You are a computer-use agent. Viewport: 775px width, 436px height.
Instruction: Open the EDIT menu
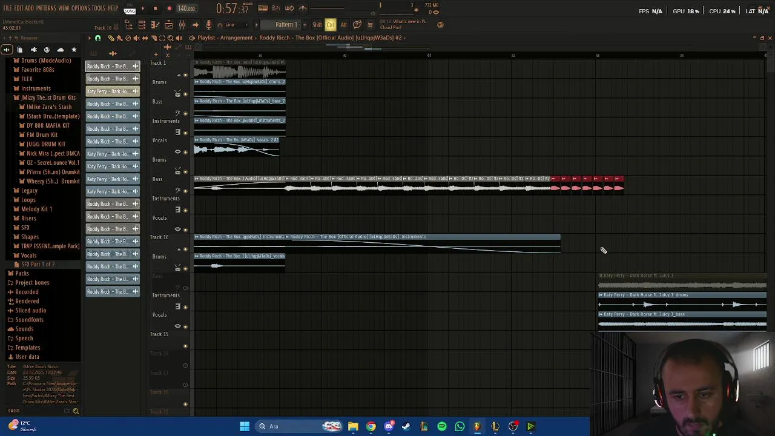point(19,8)
